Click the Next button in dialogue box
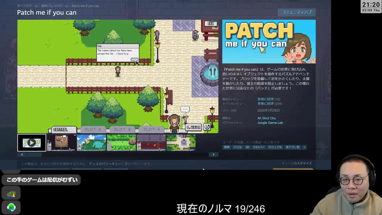 click(134, 59)
